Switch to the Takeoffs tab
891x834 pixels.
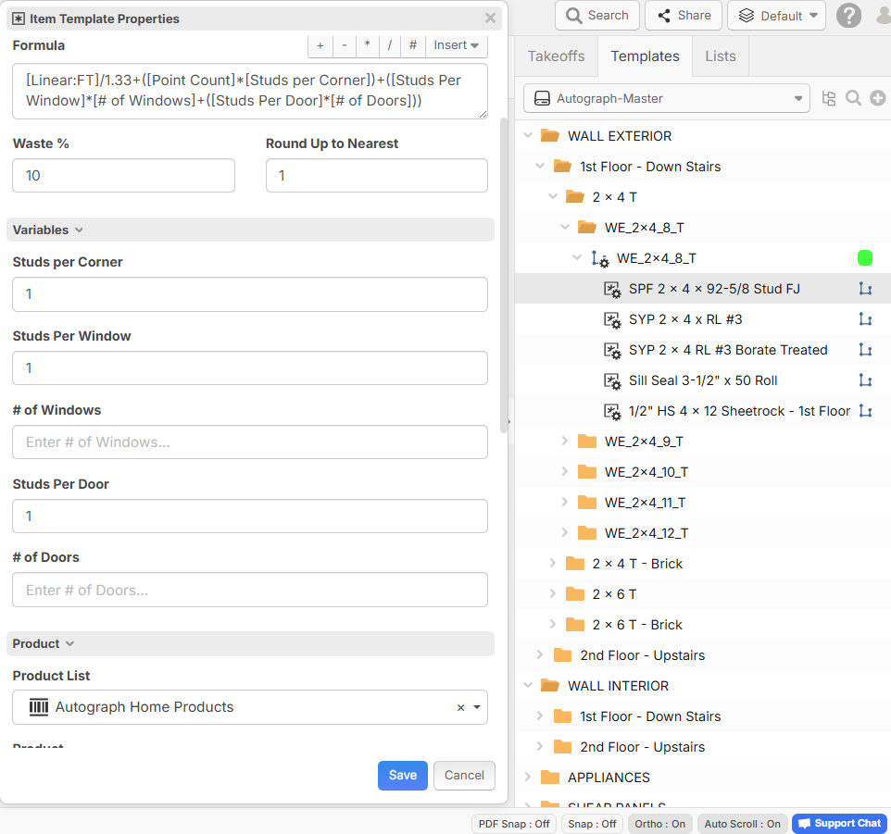point(556,56)
